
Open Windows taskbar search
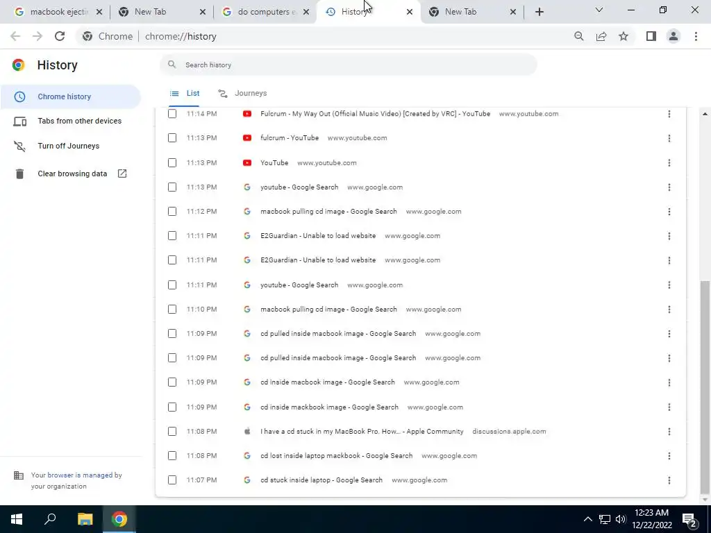pyautogui.click(x=50, y=519)
